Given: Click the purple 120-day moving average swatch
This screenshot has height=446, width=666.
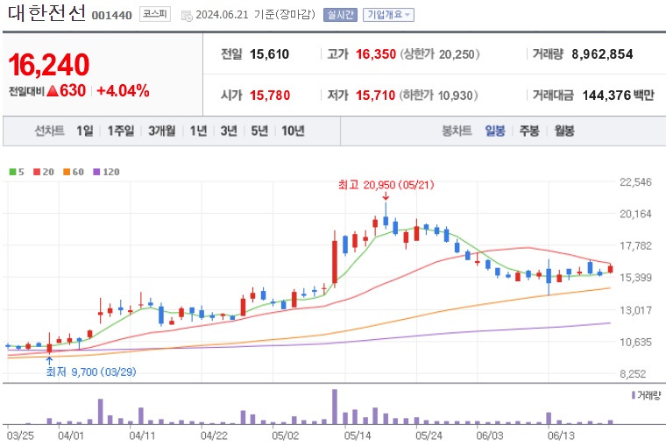Looking at the screenshot, I should pyautogui.click(x=96, y=172).
